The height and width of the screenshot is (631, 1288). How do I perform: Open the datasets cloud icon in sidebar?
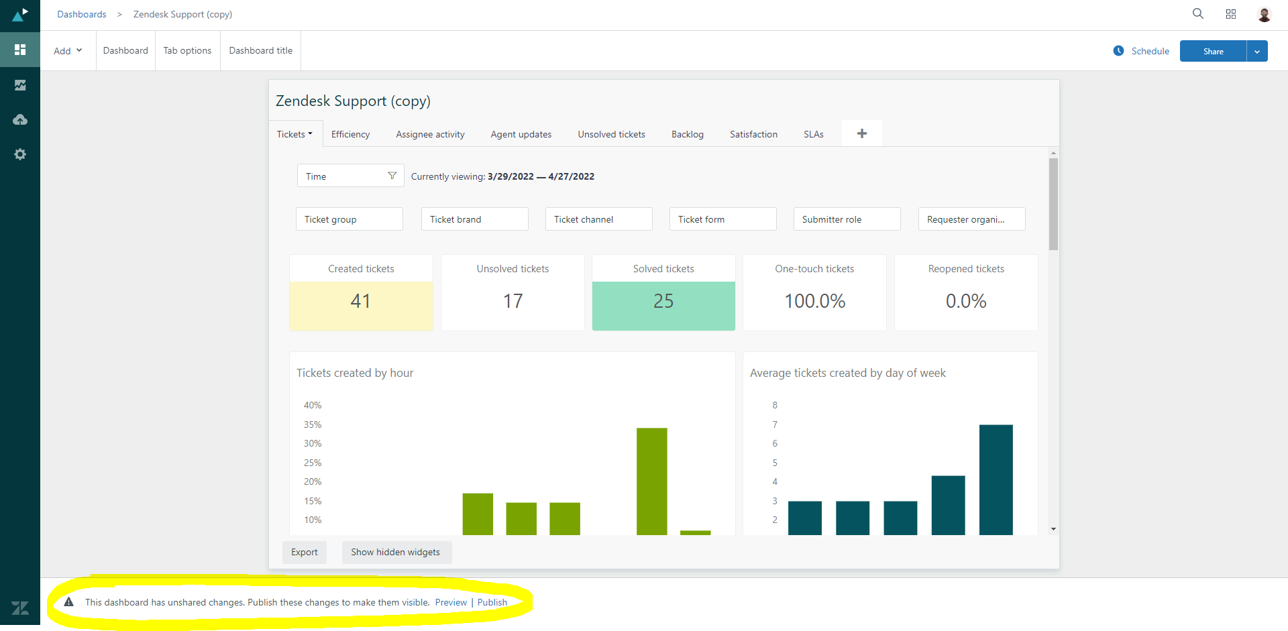click(x=20, y=120)
